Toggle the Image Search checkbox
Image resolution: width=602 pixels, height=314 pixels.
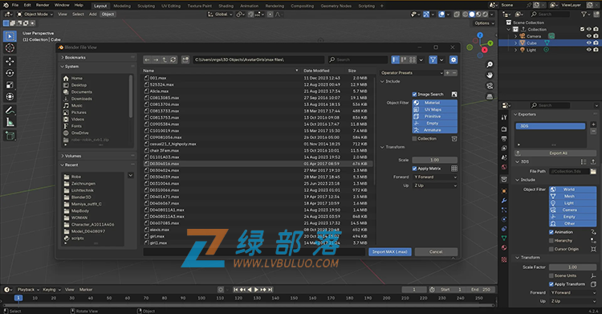click(x=415, y=94)
